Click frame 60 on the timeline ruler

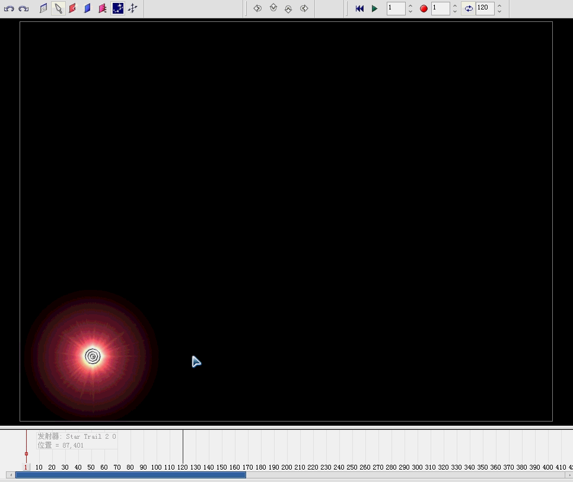point(104,467)
